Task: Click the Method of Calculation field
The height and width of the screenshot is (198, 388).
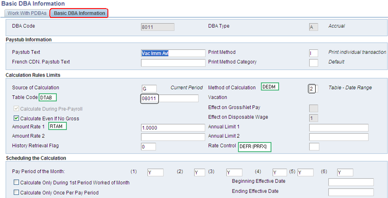Action: point(313,89)
